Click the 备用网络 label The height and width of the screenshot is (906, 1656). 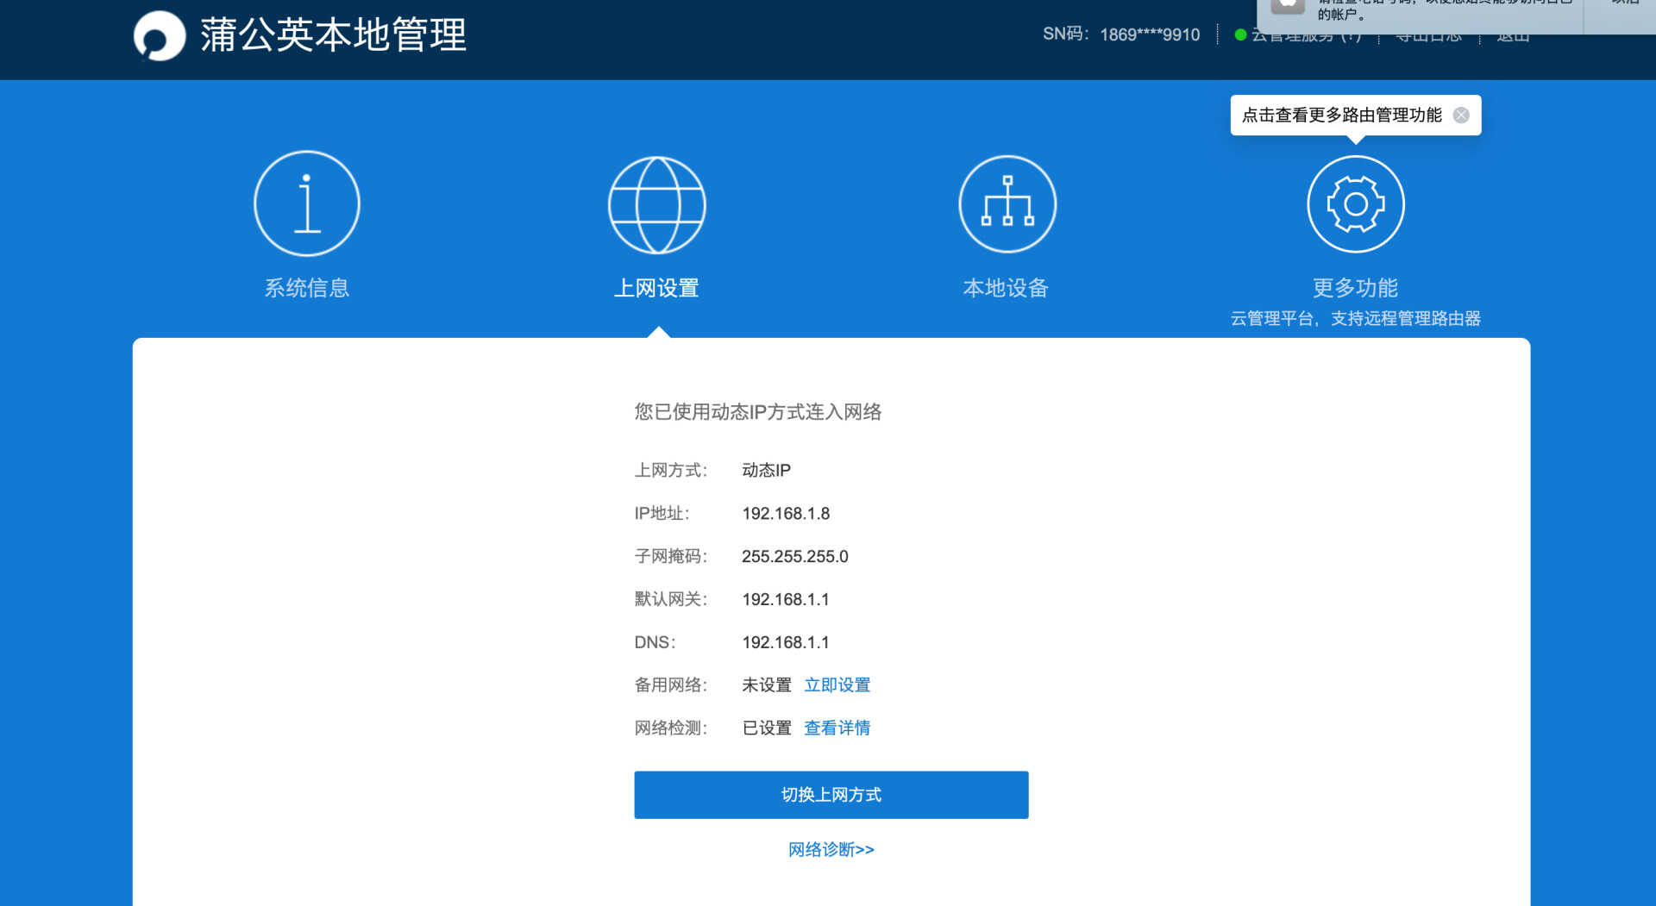click(x=671, y=685)
